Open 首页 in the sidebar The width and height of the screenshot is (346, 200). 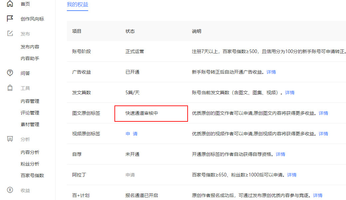point(25,4)
